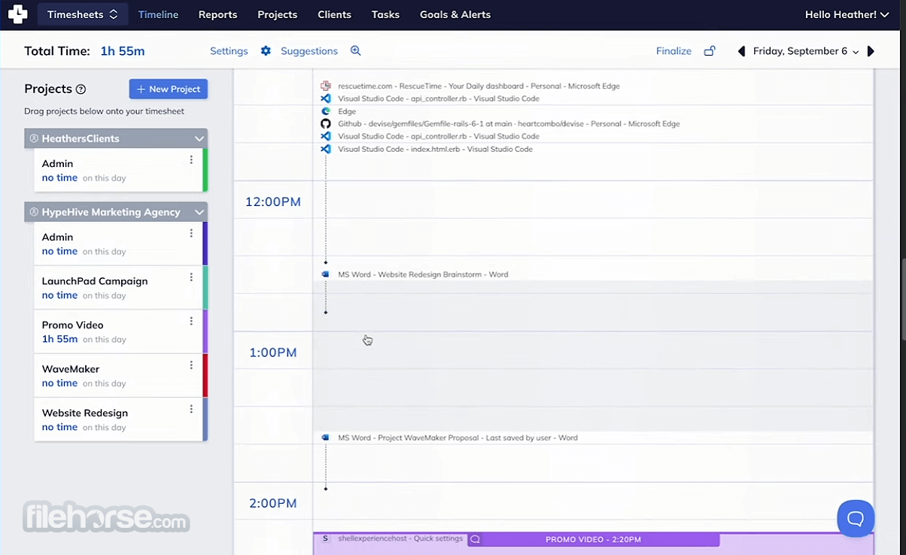Click MS Word Website Redesign Brainstorm text
Viewport: 906px width, 555px height.
pos(423,274)
